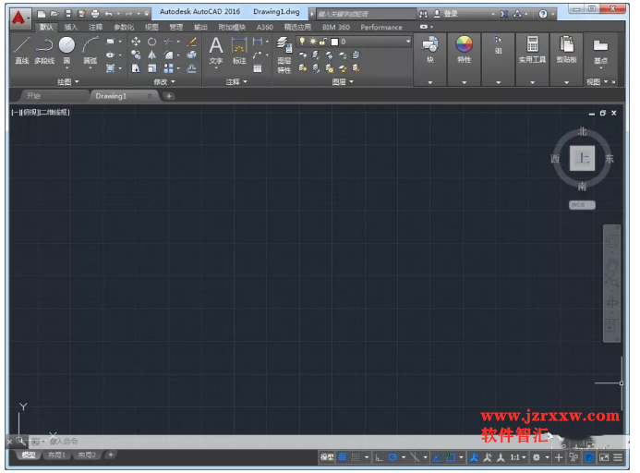Toggle the grid display in status bar

pos(343,457)
